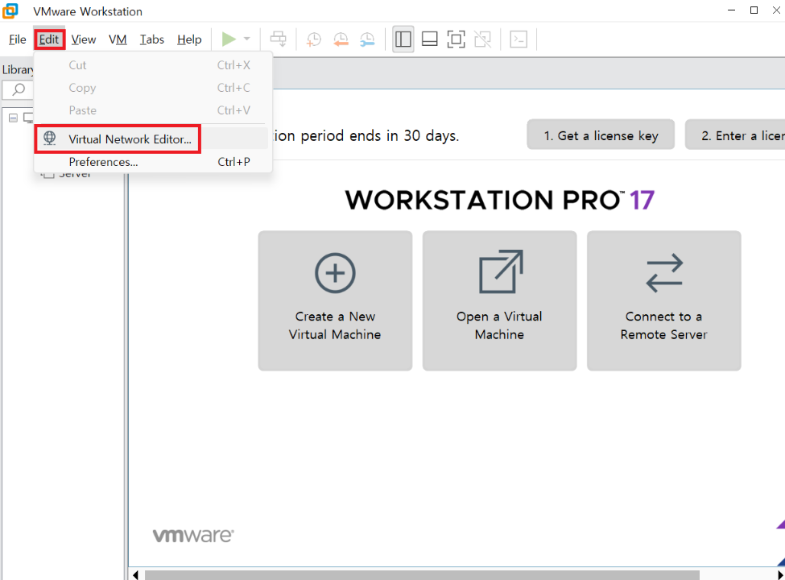
Task: Enter full screen mode icon
Action: click(x=456, y=39)
